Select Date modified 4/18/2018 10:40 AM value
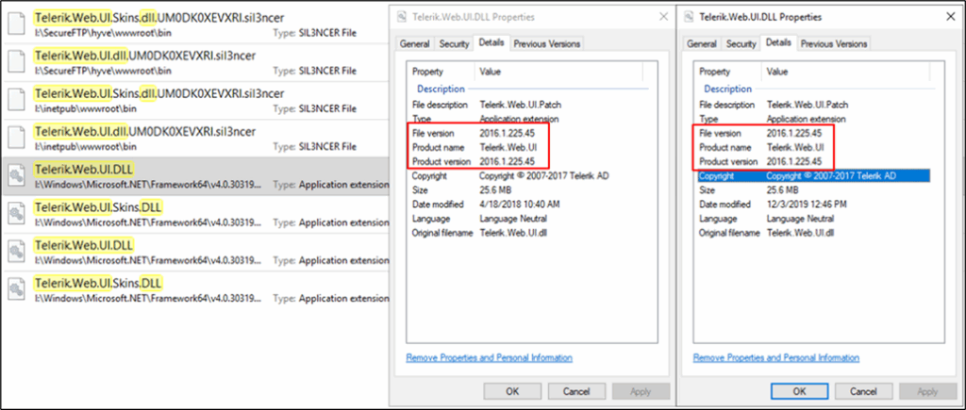966x410 pixels. [522, 205]
